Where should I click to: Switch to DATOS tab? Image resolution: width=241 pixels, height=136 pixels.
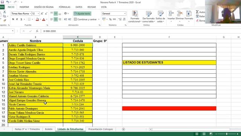[79, 7]
